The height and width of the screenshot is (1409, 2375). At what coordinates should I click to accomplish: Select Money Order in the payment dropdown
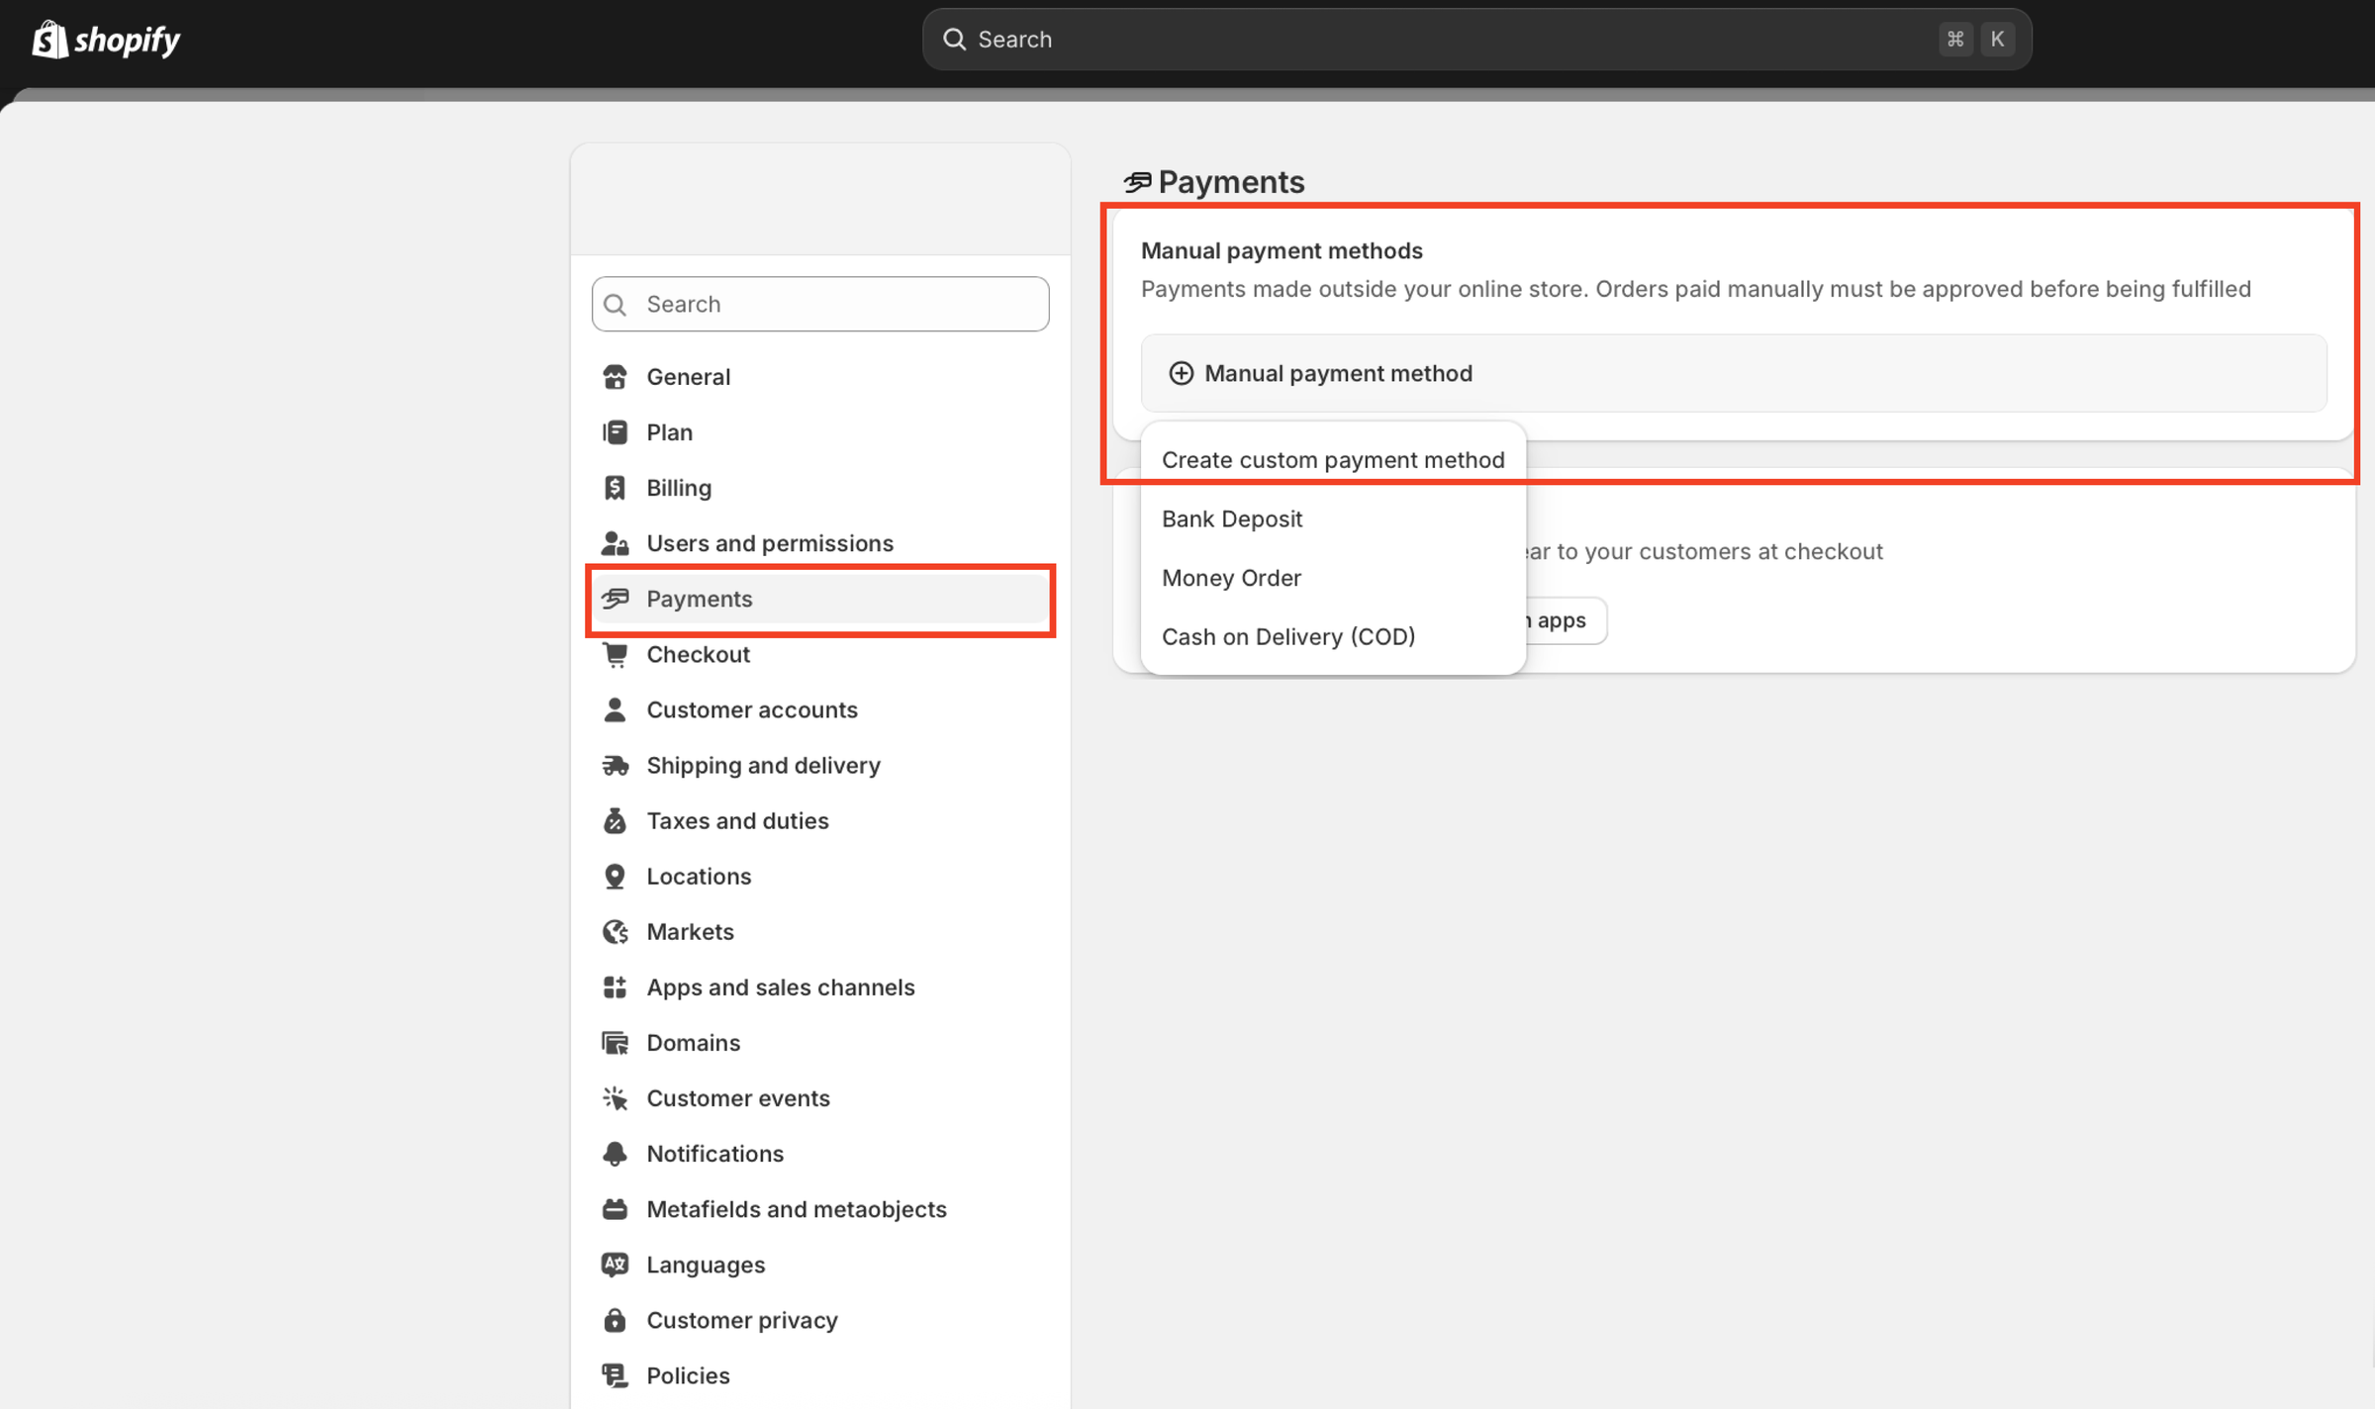pos(1231,577)
